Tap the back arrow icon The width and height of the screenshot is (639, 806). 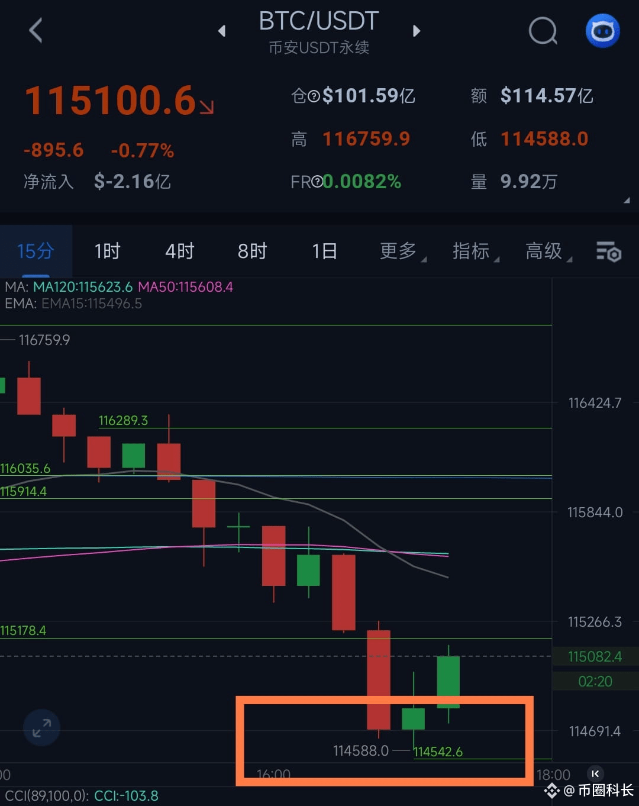tap(35, 30)
